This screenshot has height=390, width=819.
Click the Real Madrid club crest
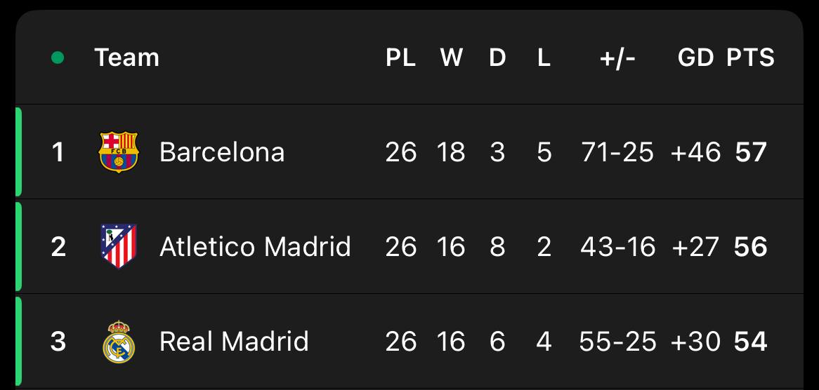point(119,342)
